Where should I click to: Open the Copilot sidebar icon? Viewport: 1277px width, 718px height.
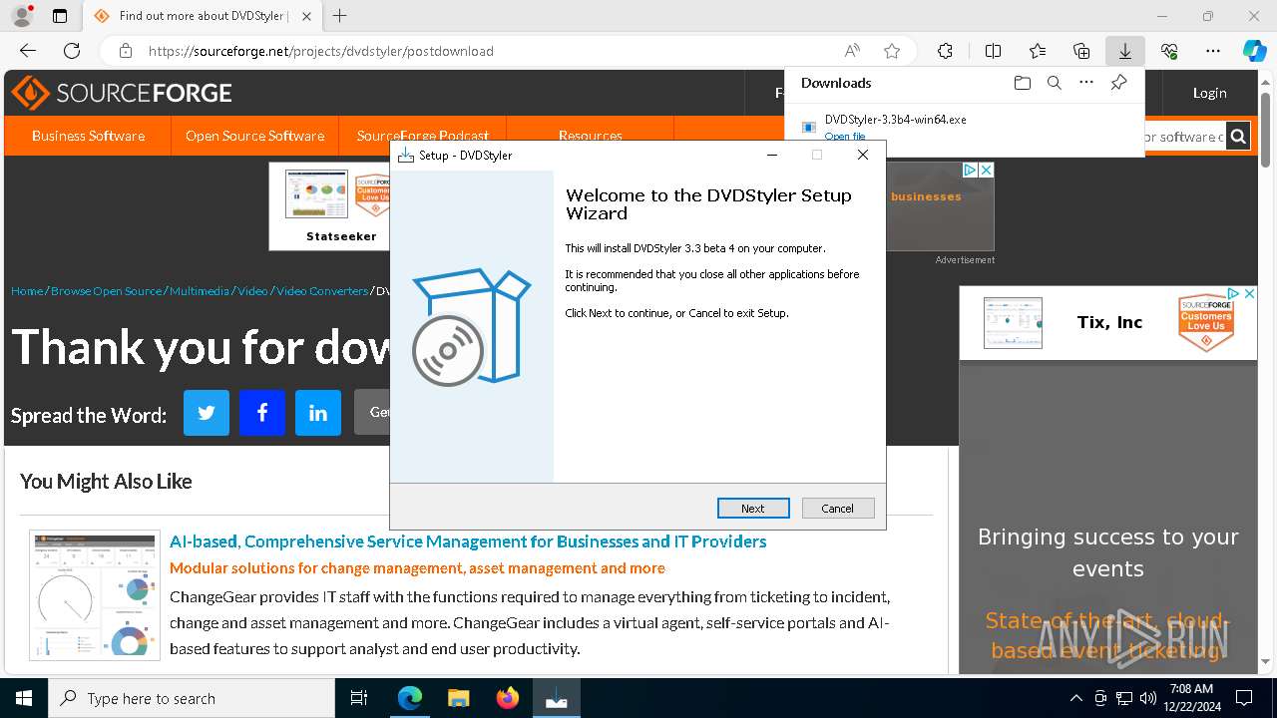(1254, 51)
